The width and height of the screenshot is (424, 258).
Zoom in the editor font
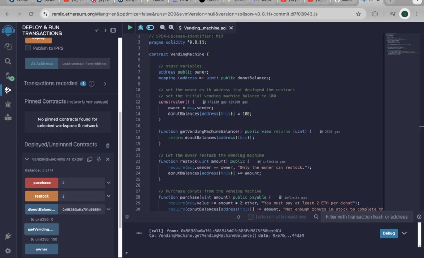(x=171, y=27)
